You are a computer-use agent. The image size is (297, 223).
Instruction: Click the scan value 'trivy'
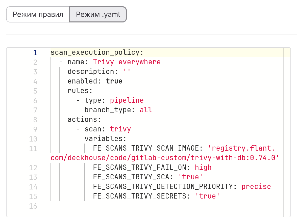coord(120,129)
